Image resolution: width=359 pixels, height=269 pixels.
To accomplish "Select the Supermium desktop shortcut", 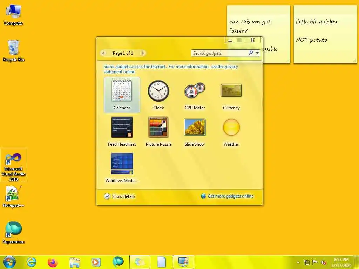I will coord(13,233).
